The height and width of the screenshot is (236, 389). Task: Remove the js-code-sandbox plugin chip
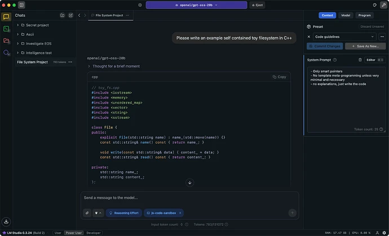[180, 213]
